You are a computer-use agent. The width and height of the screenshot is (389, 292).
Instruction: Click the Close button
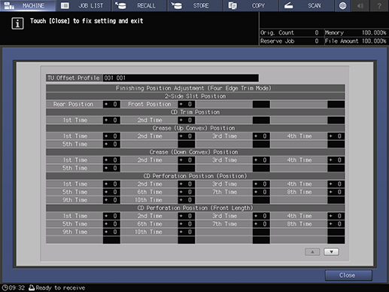point(348,275)
